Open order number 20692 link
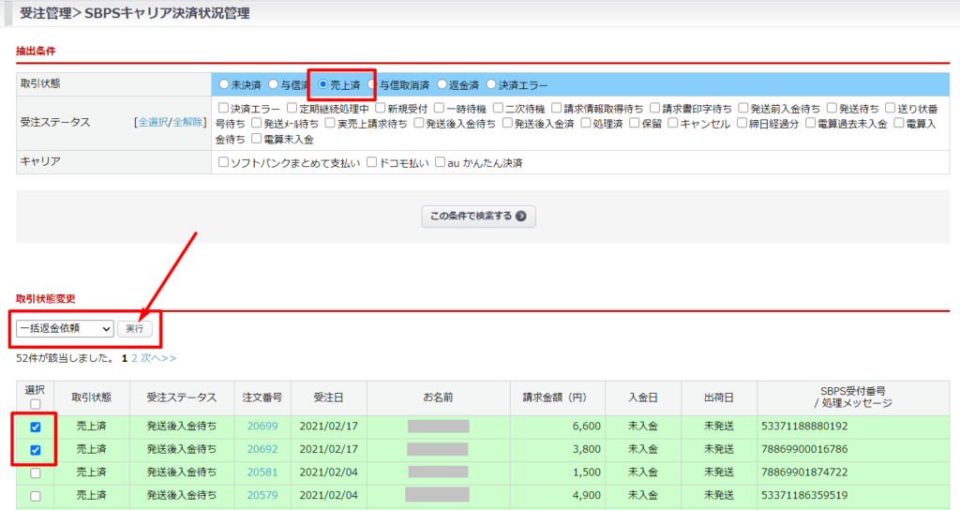Image resolution: width=960 pixels, height=510 pixels. [262, 449]
